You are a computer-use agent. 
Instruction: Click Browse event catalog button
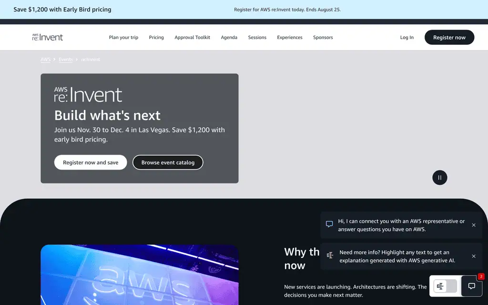click(x=168, y=163)
